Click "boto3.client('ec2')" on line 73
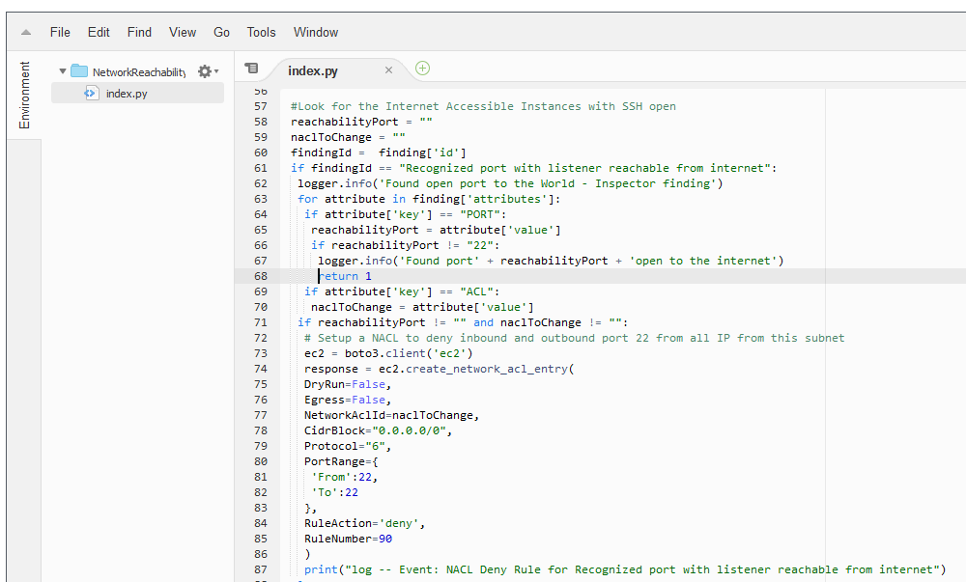 pyautogui.click(x=409, y=353)
